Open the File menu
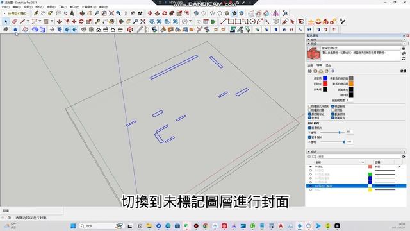 (x=5, y=7)
